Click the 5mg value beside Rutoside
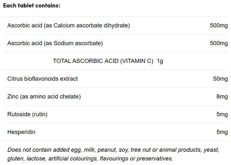The image size is (231, 165). pos(221,114)
